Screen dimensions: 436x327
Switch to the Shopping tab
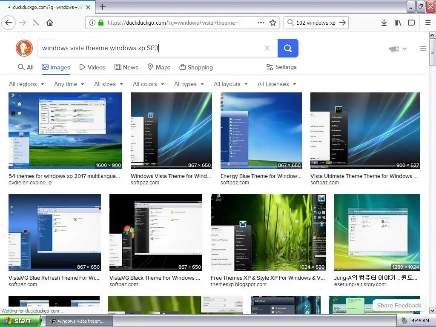tap(196, 67)
